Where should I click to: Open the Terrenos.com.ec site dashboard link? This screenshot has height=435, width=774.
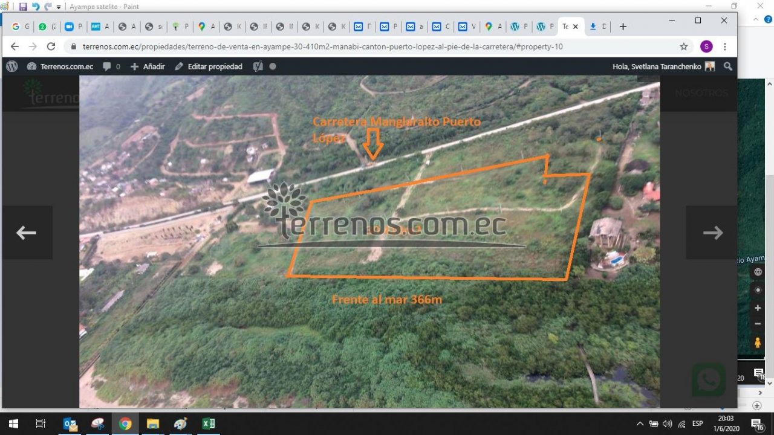tap(60, 66)
